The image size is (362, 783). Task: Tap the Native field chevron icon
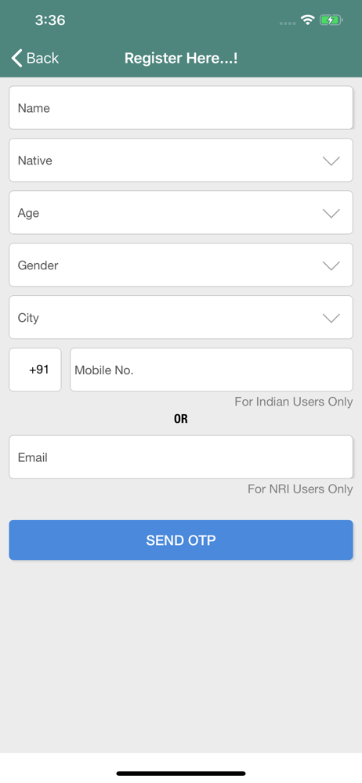point(331,161)
